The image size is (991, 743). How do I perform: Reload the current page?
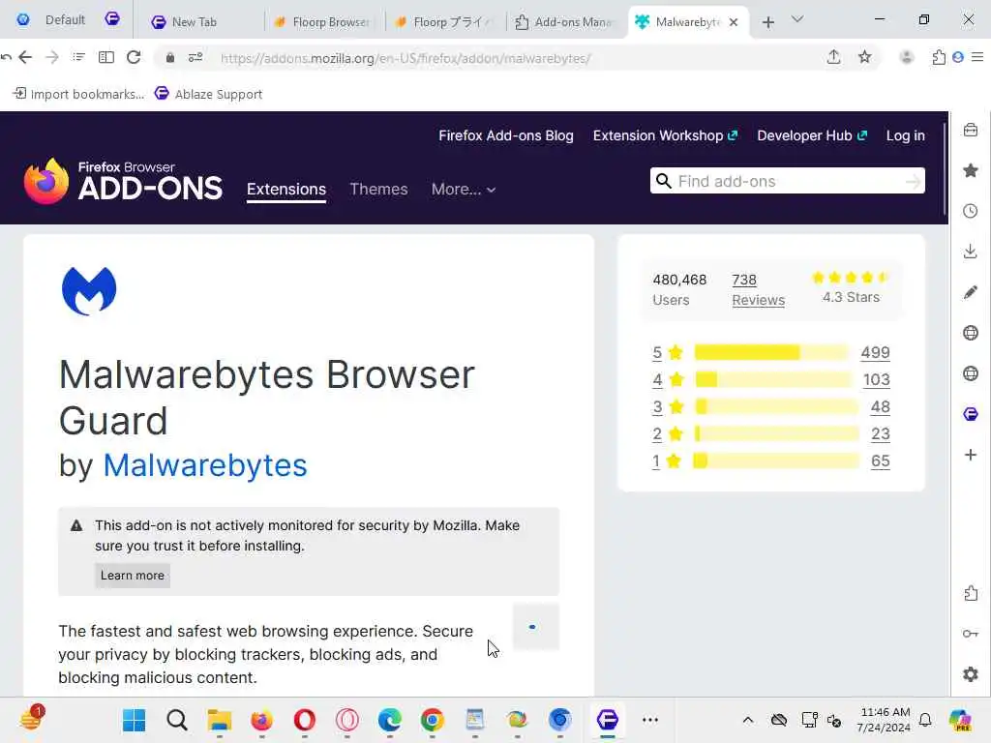tap(134, 57)
